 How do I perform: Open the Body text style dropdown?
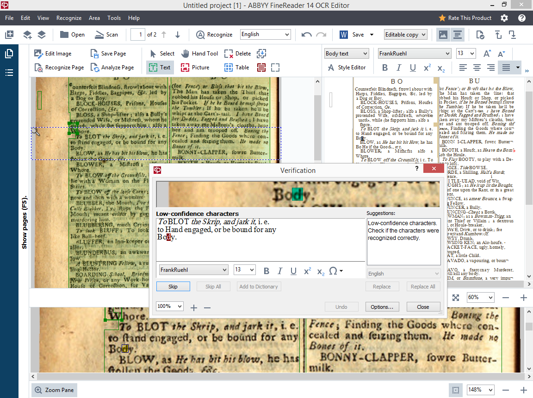click(347, 53)
